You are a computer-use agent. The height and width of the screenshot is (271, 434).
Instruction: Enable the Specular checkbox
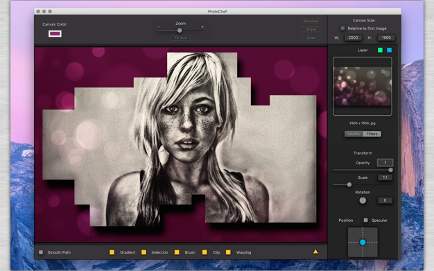365,220
